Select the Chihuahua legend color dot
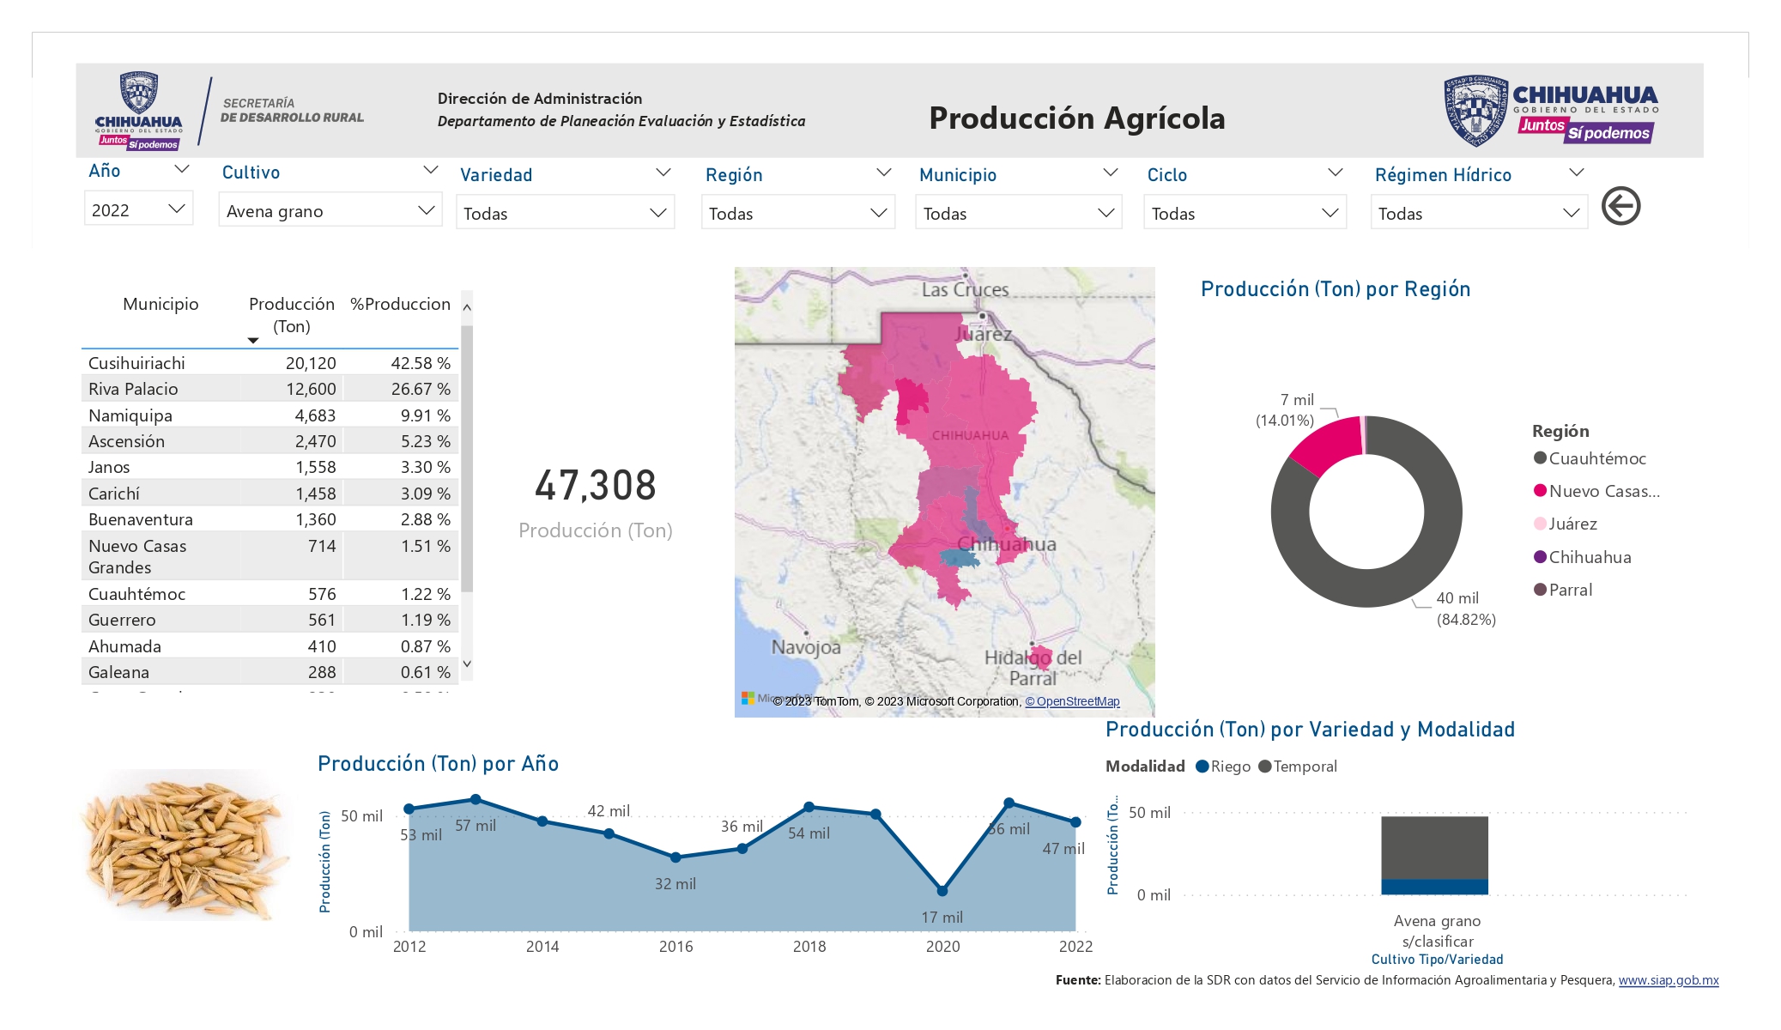Screen dimensions: 1781x1030 click(x=1540, y=557)
